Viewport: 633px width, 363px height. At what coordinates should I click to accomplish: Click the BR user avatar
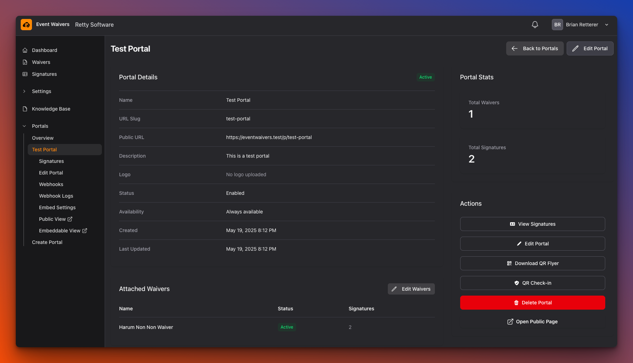click(x=557, y=25)
